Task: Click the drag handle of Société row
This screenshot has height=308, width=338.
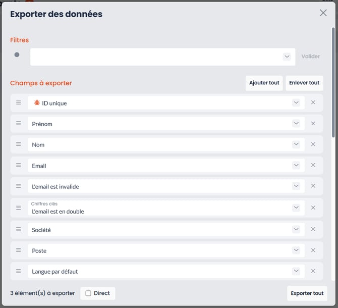Action: (x=19, y=229)
